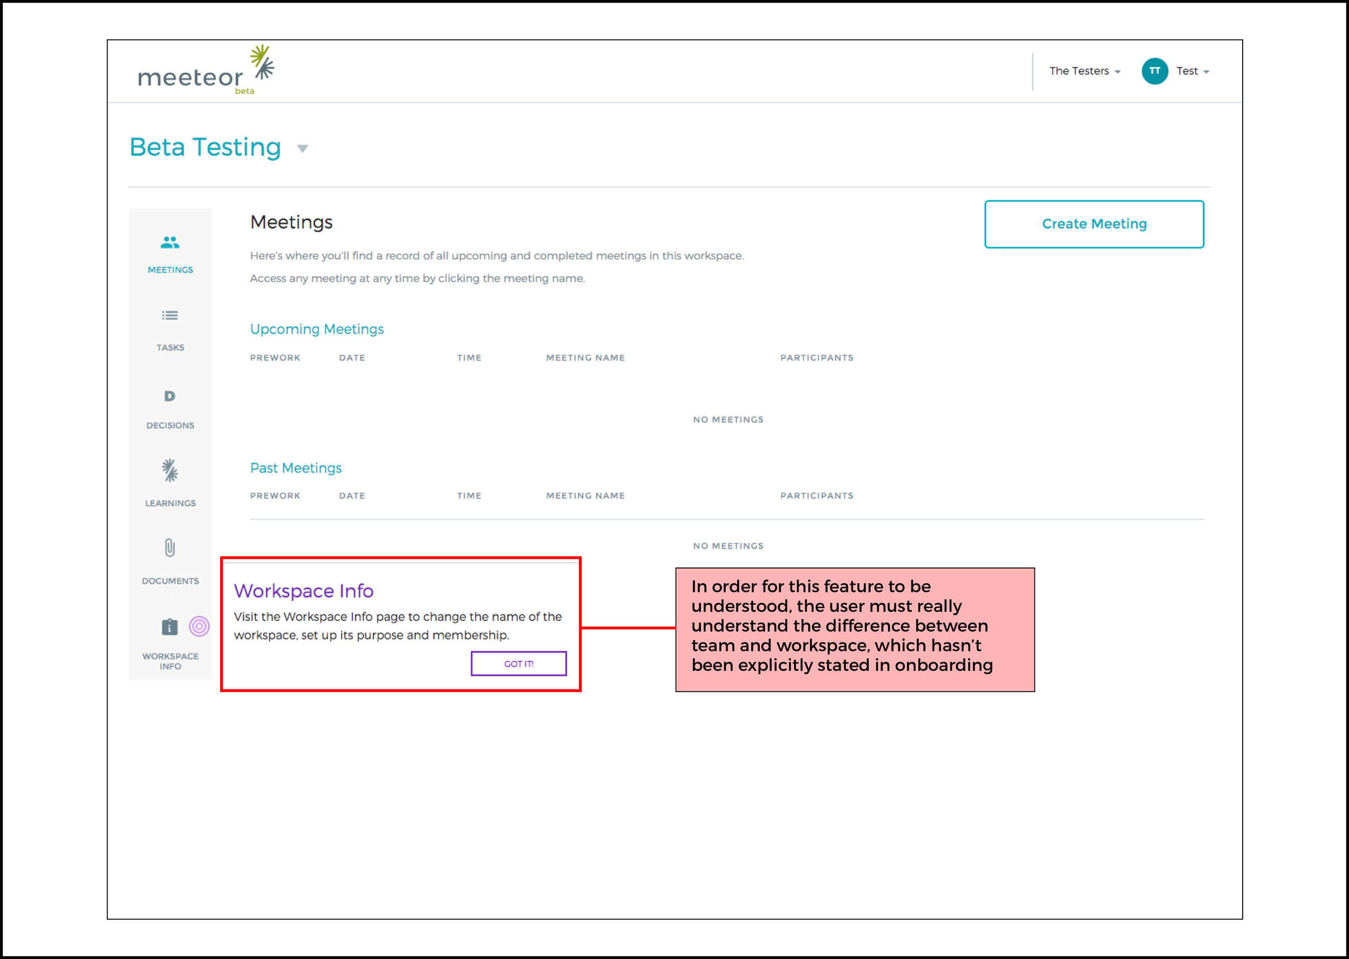This screenshot has width=1349, height=959.
Task: Click the Beta Testing workspace title
Action: click(x=205, y=147)
